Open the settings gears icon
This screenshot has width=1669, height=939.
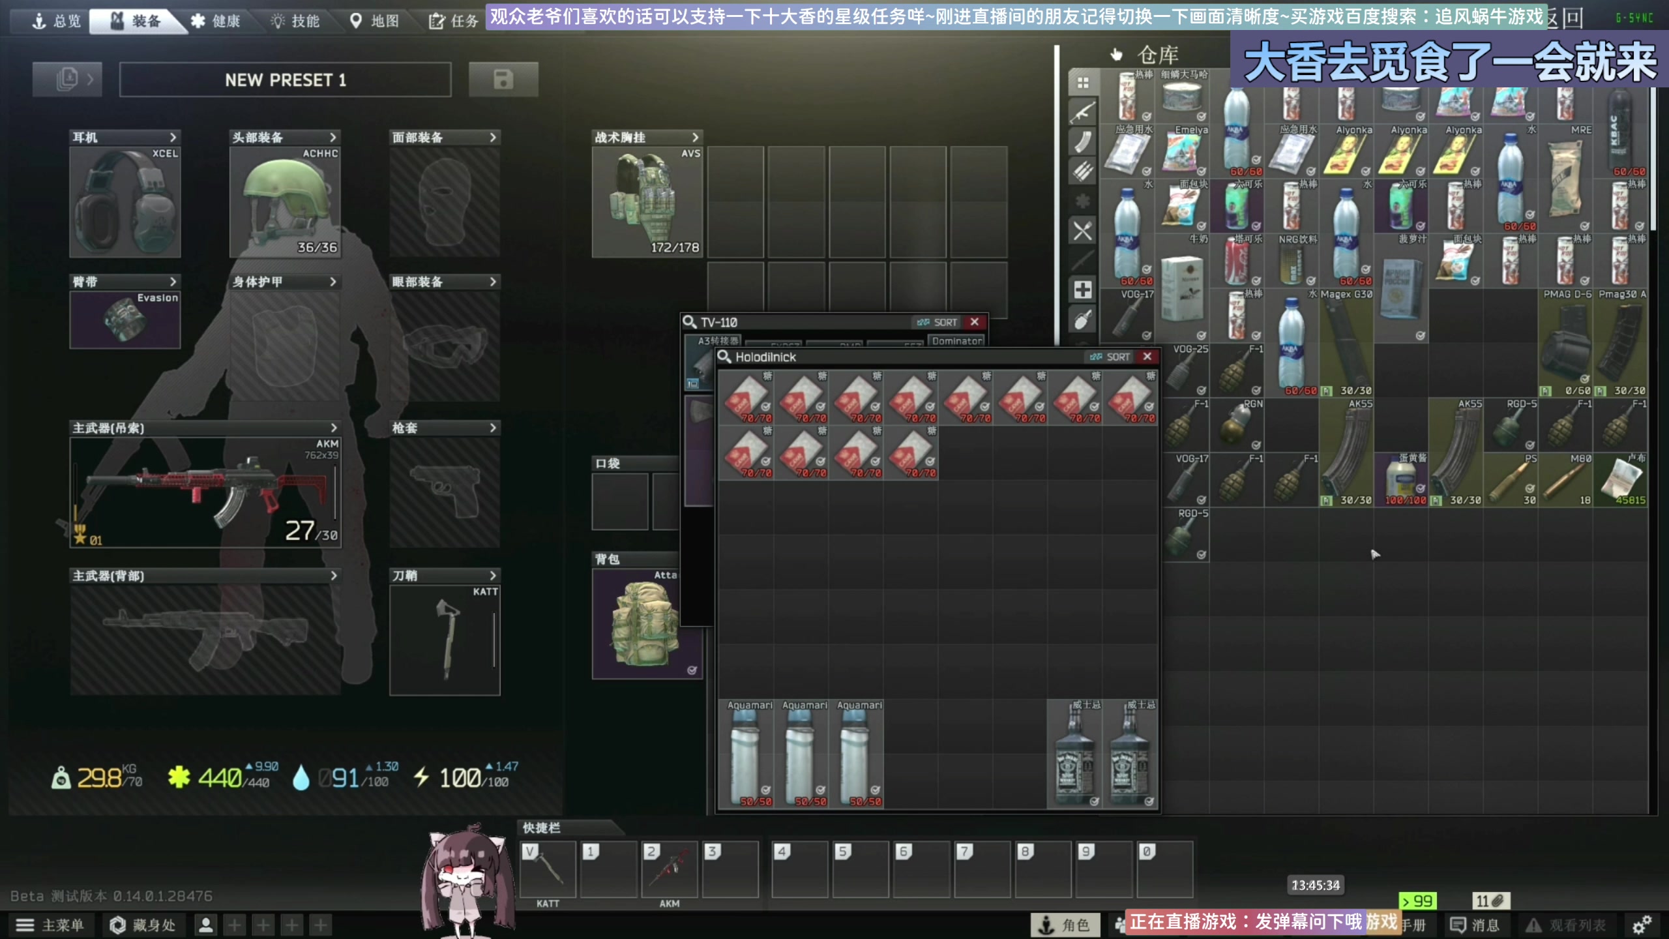point(1642,924)
